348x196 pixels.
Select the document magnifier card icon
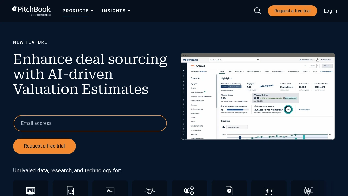click(70, 191)
